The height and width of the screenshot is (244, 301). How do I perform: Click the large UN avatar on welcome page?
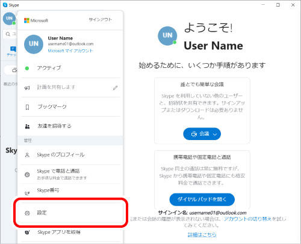pyautogui.click(x=167, y=36)
